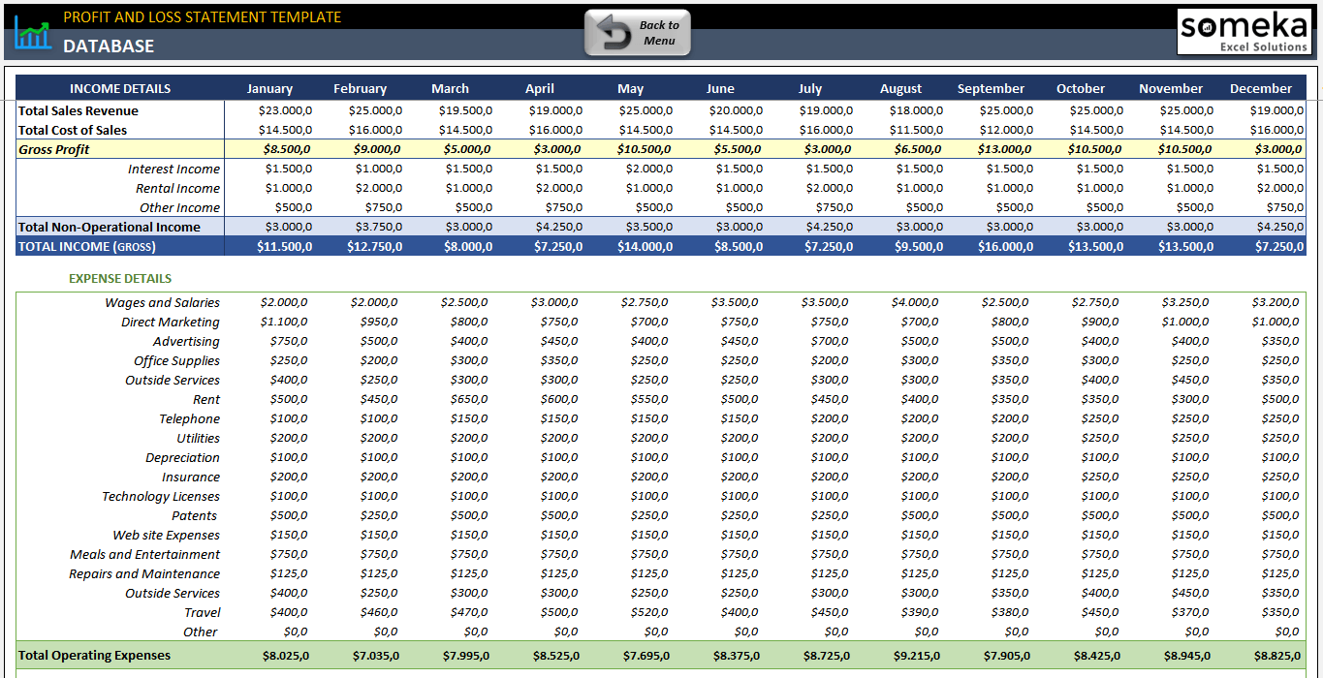Image resolution: width=1323 pixels, height=678 pixels.
Task: Click the Back to Menu button
Action: pyautogui.click(x=638, y=33)
